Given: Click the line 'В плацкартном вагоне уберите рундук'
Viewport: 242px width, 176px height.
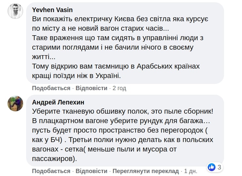Looking at the screenshot, I should point(121,121).
